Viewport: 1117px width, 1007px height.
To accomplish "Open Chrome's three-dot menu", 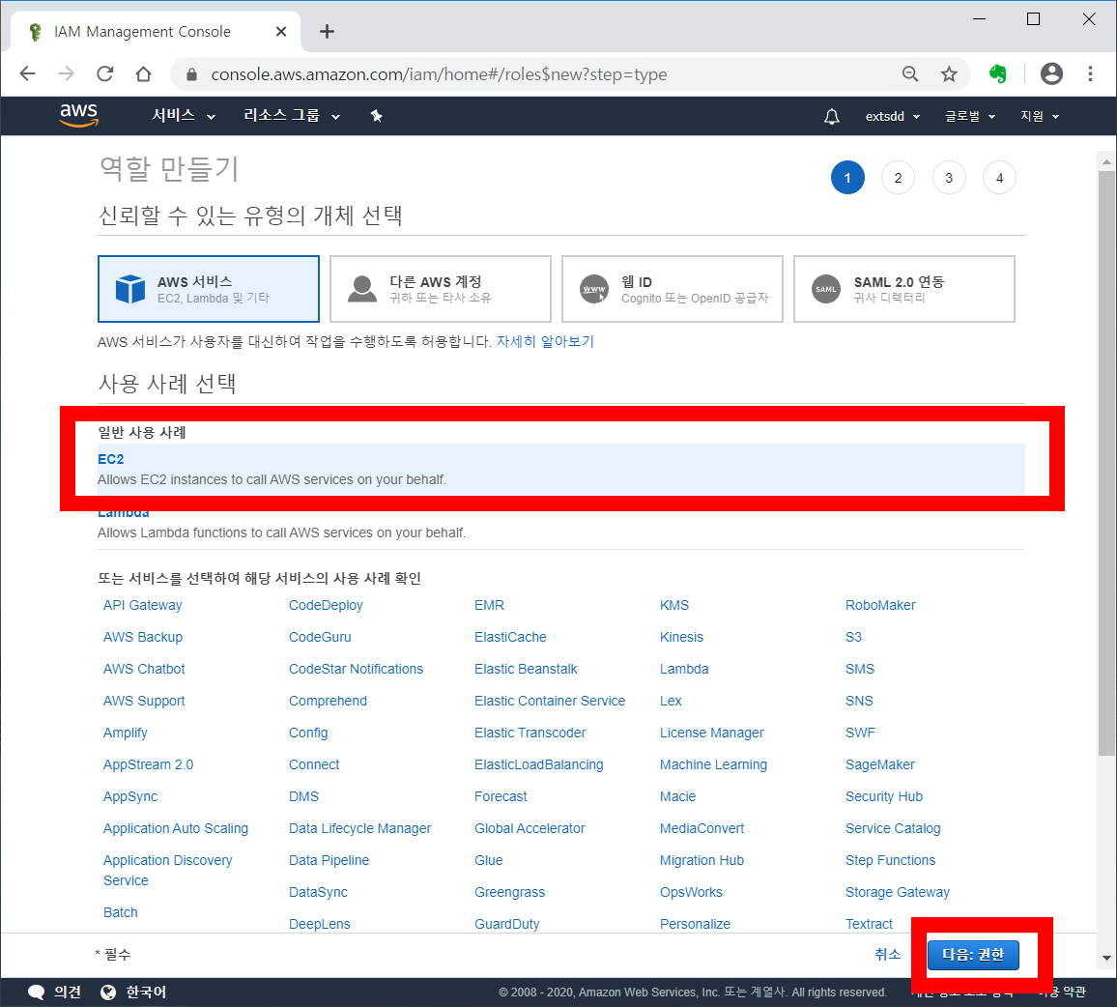I will point(1090,73).
